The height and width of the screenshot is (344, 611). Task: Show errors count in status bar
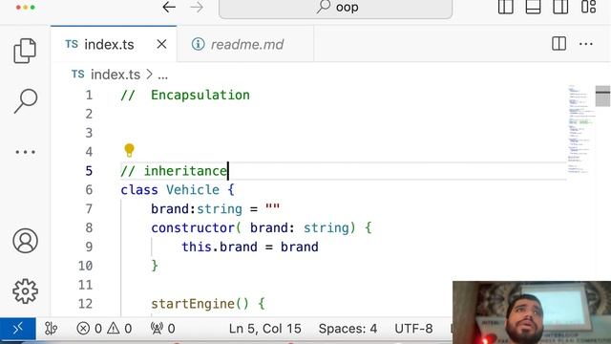(x=89, y=329)
